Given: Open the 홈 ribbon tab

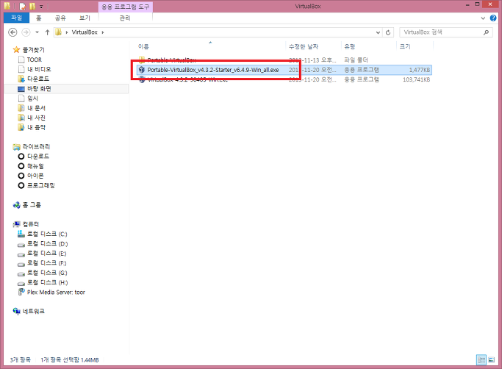Looking at the screenshot, I should coord(39,18).
